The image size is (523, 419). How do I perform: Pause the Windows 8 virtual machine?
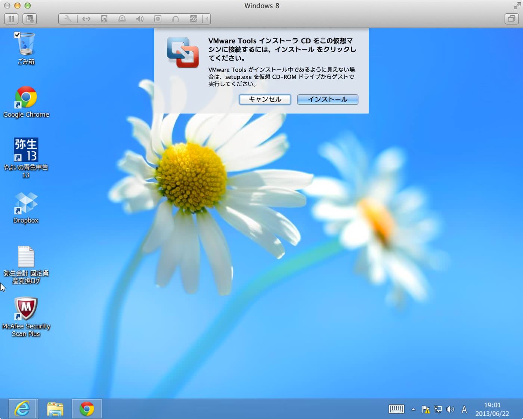click(x=11, y=19)
